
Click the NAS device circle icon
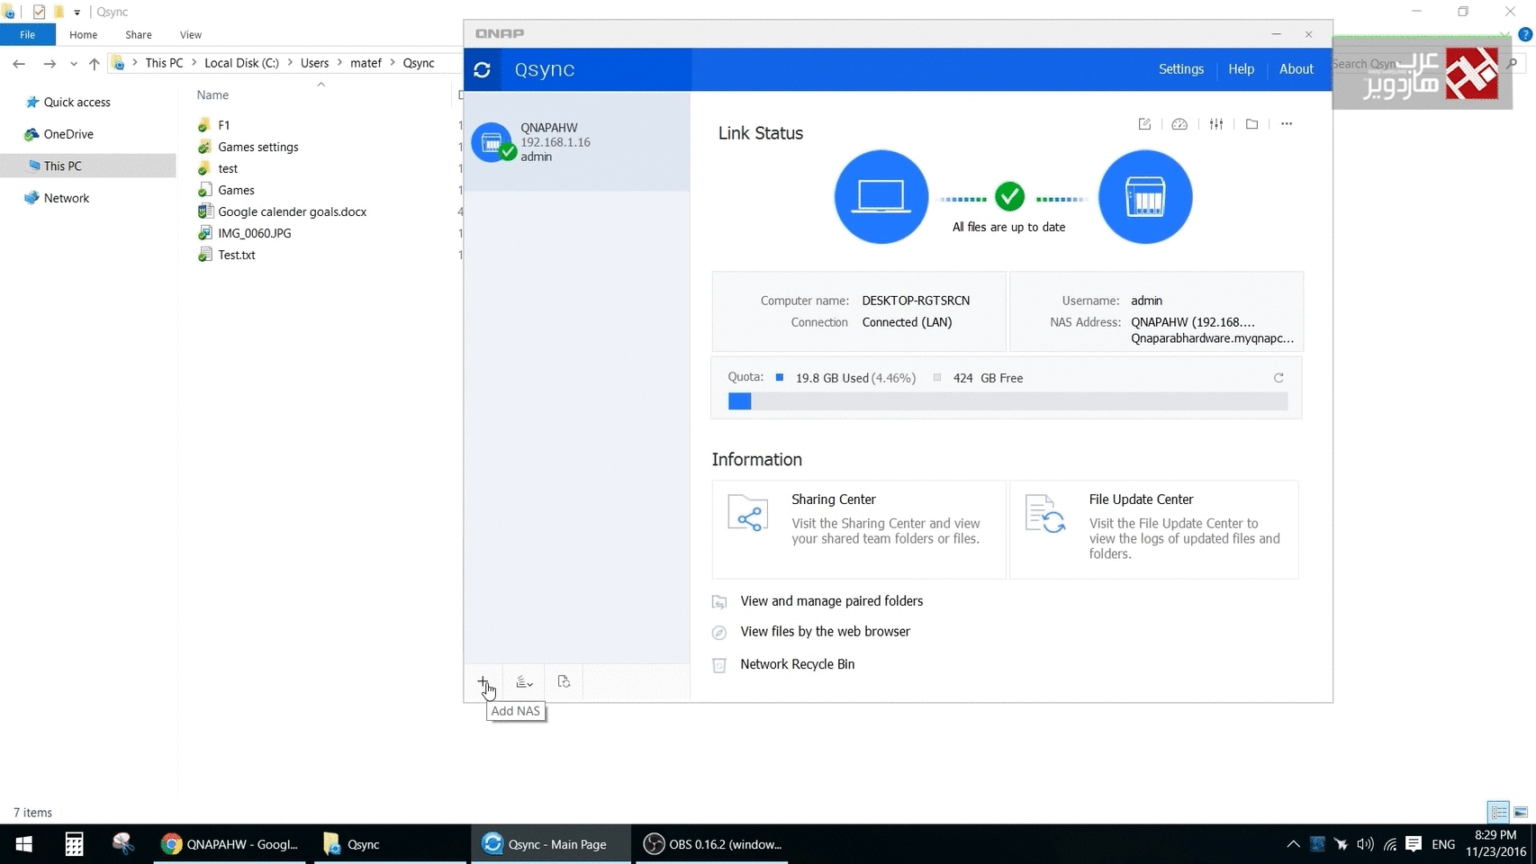pos(1145,196)
